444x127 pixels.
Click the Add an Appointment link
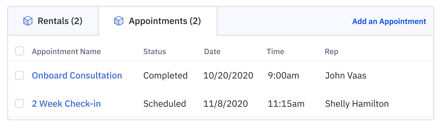pos(389,22)
